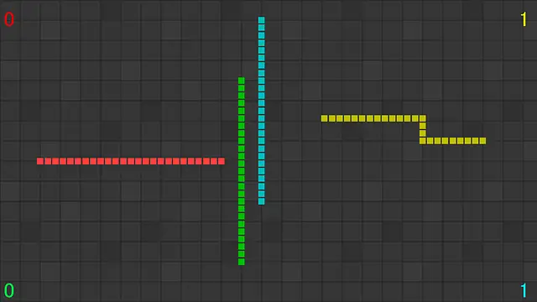Viewport: 537px width, 302px height.
Task: Click the green player score 0
Action: pyautogui.click(x=9, y=290)
